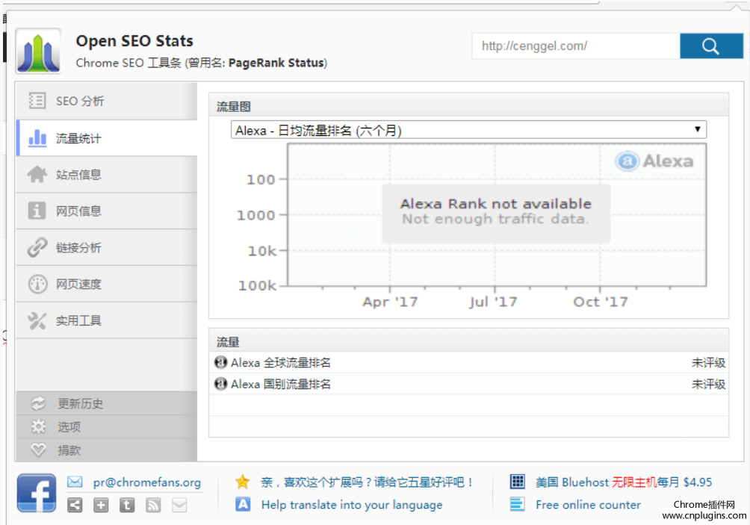This screenshot has width=750, height=525.
Task: Click the blue A translate icon
Action: [243, 504]
